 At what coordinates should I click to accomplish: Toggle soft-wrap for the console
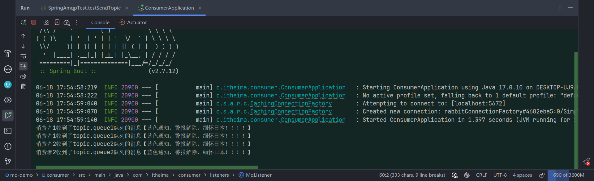click(x=23, y=56)
